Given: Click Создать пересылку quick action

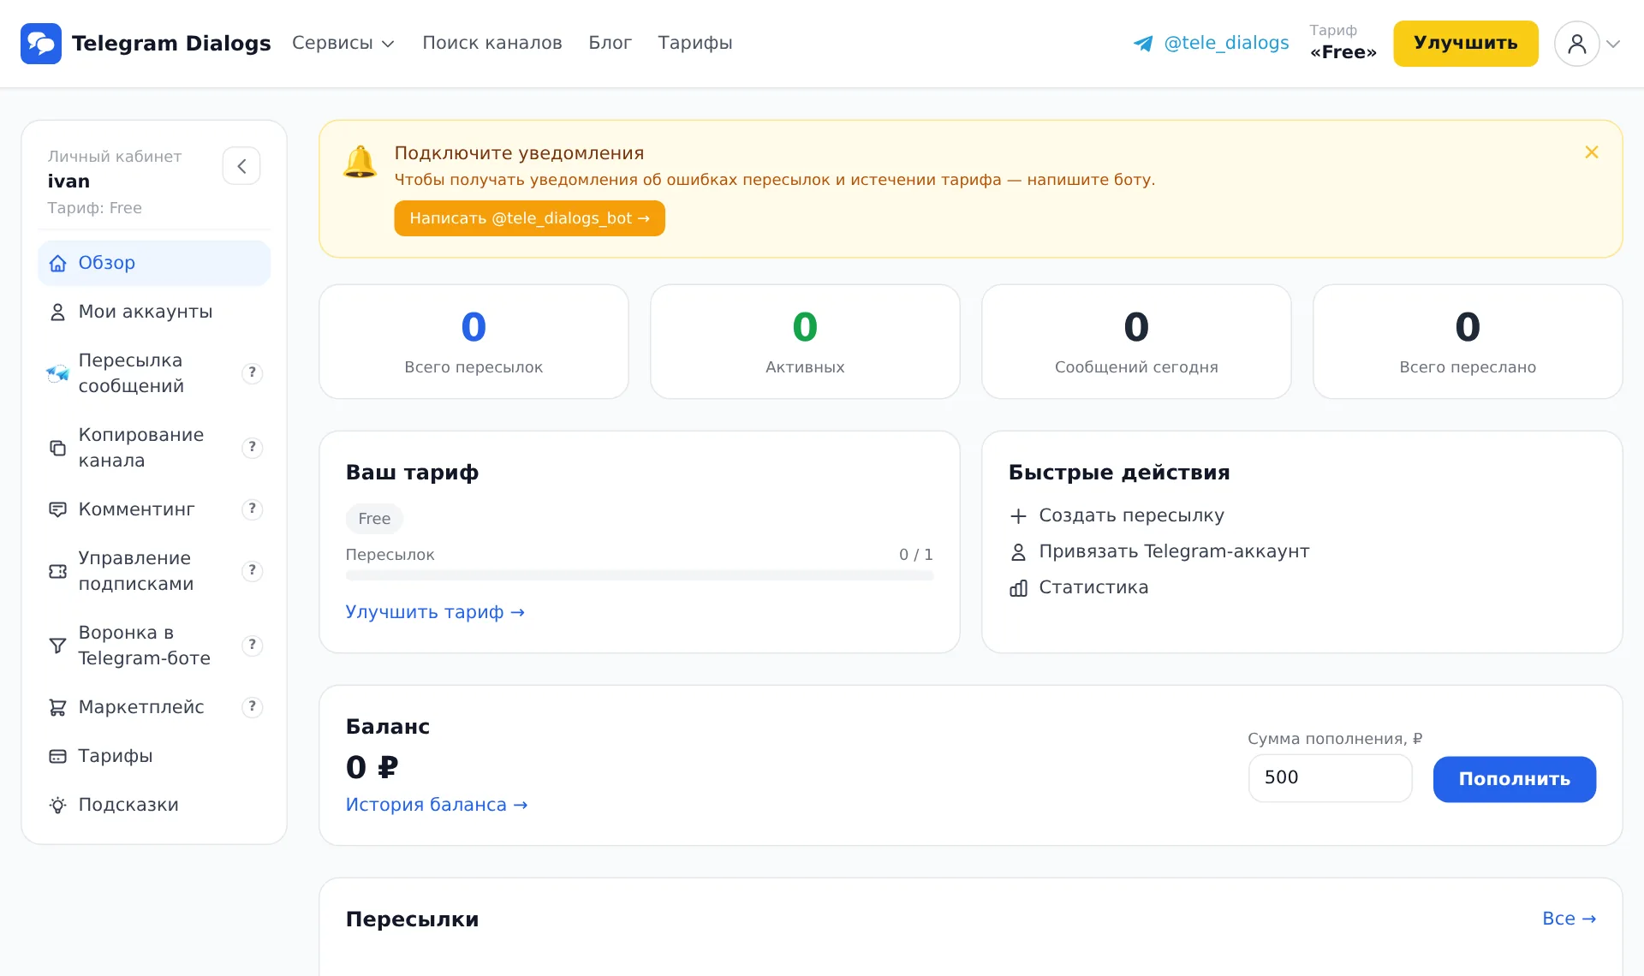Looking at the screenshot, I should pos(1117,515).
